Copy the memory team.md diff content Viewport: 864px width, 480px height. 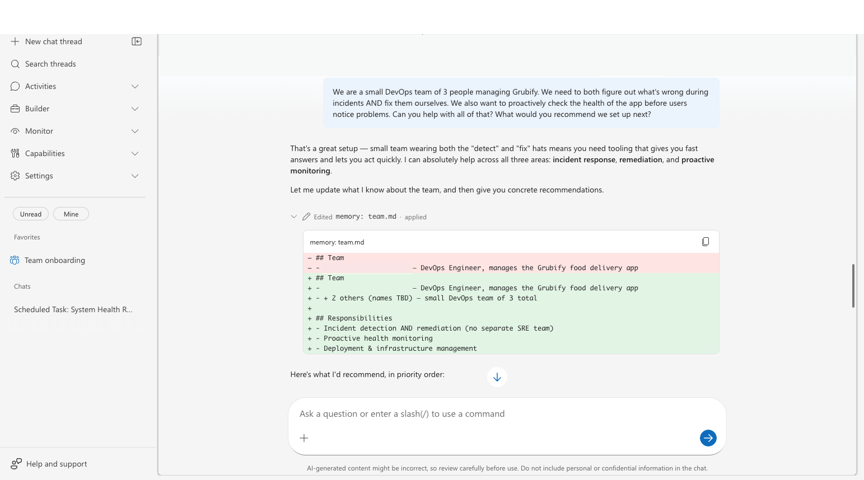pyautogui.click(x=706, y=242)
